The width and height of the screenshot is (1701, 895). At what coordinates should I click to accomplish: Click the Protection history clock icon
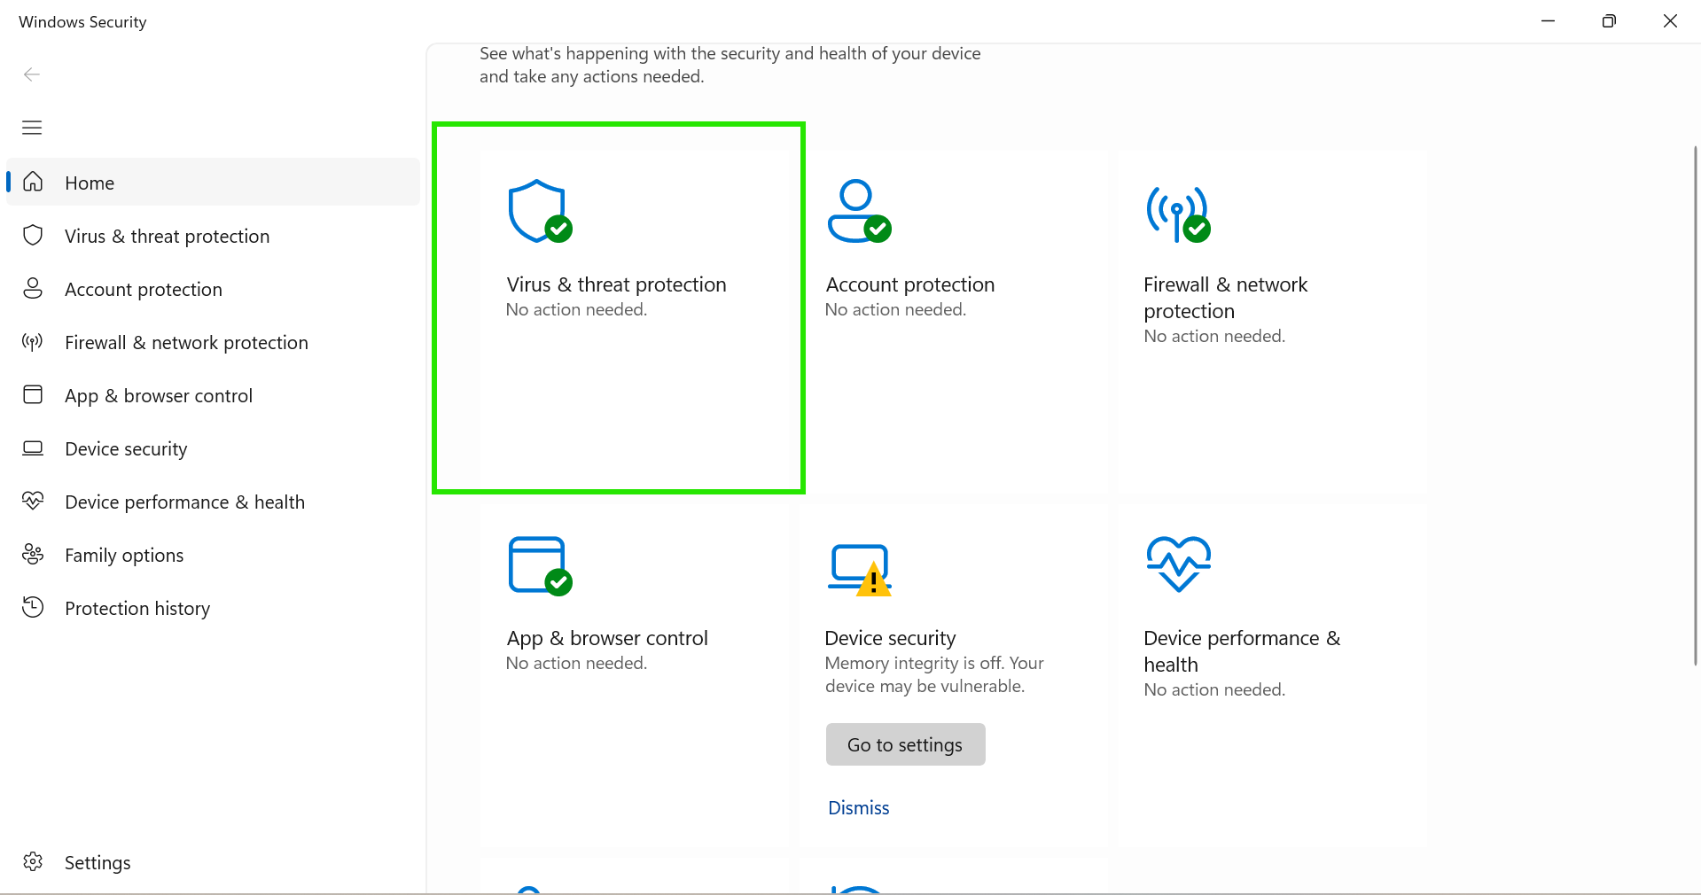(33, 607)
